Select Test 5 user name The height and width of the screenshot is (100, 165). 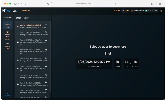click(x=30, y=75)
